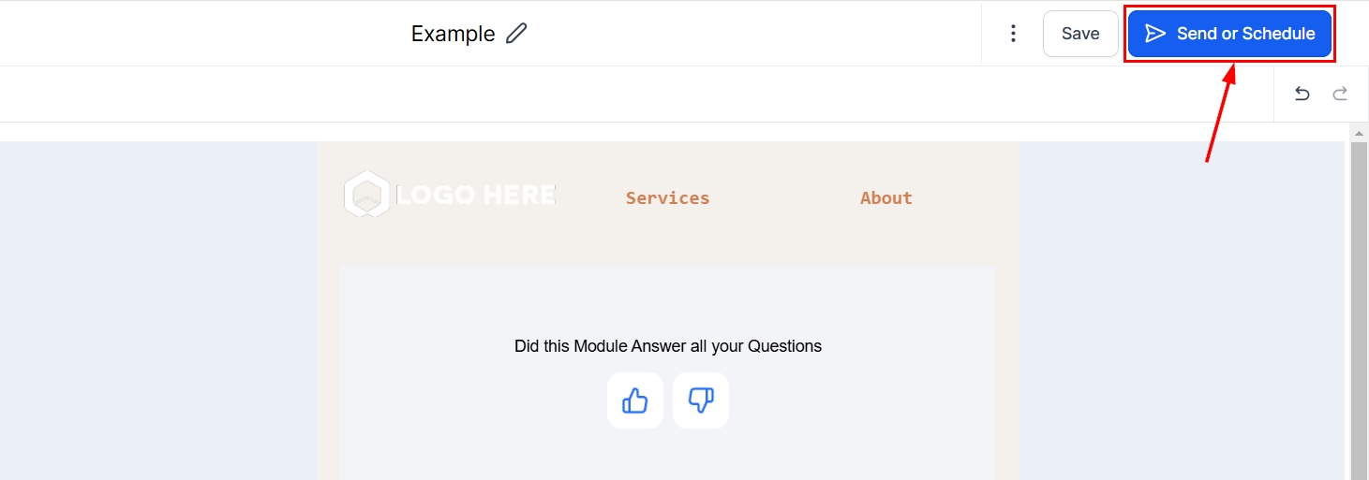This screenshot has width=1369, height=480.
Task: Click the thumbs down icon
Action: point(701,400)
